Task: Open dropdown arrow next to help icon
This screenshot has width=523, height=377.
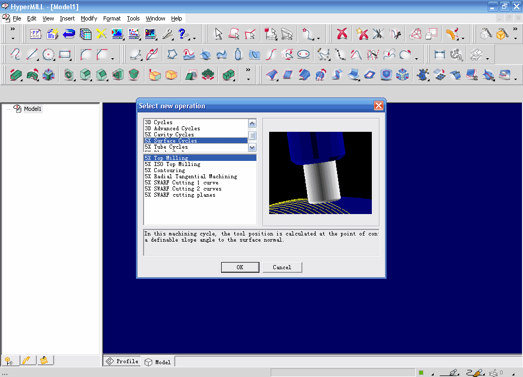Action: (x=194, y=39)
